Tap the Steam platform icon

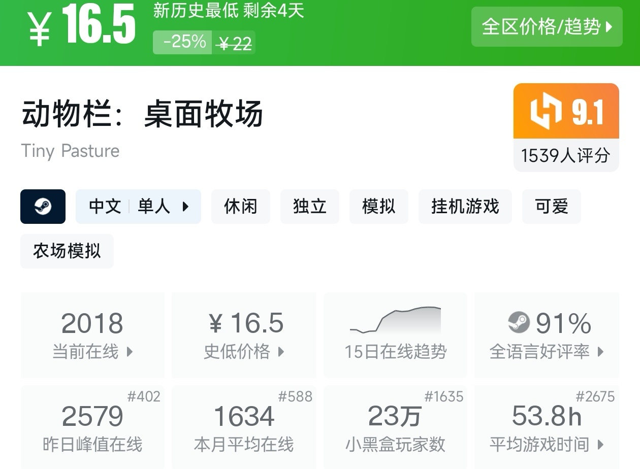pyautogui.click(x=43, y=207)
